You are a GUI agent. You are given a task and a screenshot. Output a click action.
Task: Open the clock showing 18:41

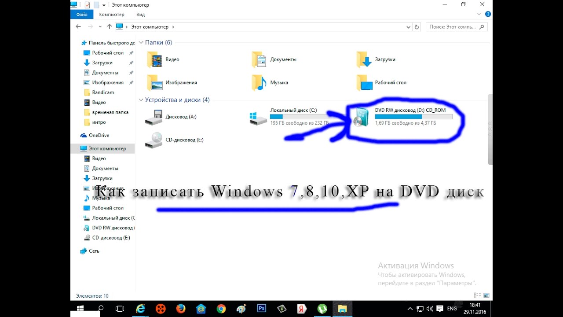point(475,308)
